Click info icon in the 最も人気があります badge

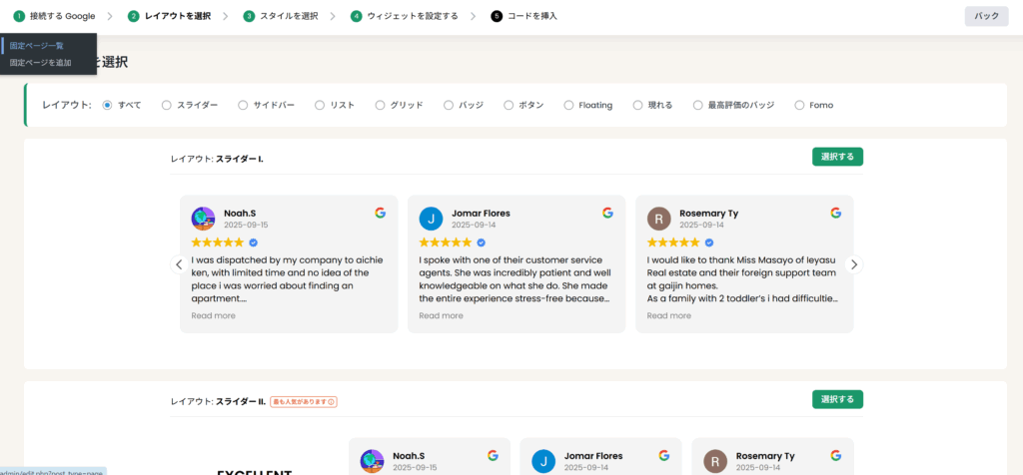(332, 402)
